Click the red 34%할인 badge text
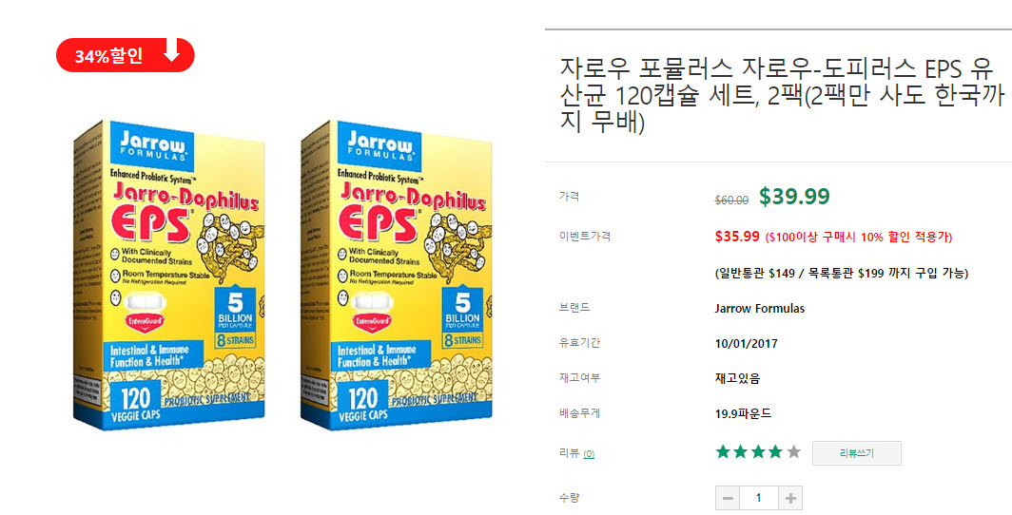The image size is (1012, 515). (x=108, y=56)
